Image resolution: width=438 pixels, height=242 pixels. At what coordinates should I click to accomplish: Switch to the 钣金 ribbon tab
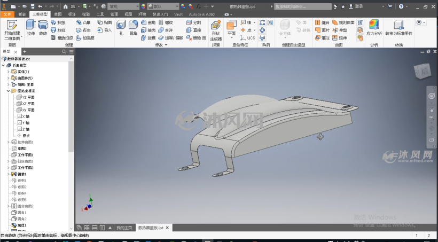tap(22, 14)
